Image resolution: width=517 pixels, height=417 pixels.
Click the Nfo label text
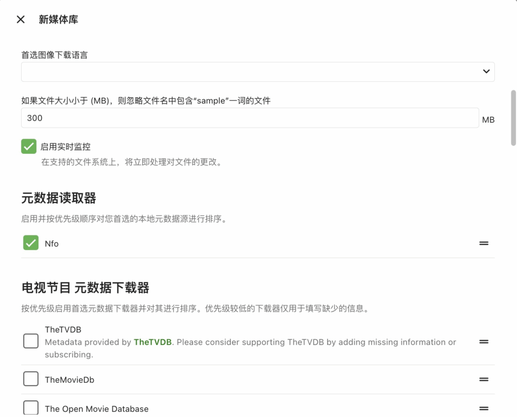click(51, 244)
